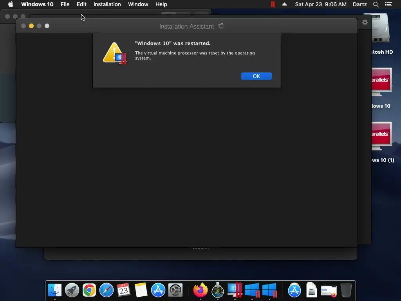Click the Parallels Desktop Dock icon

point(235,290)
